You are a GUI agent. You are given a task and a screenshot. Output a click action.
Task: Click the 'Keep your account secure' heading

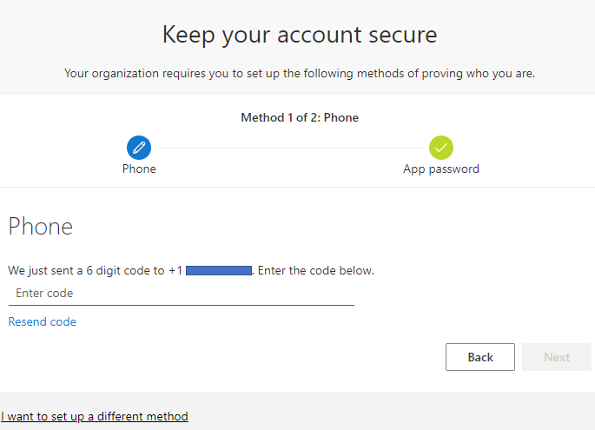pyautogui.click(x=300, y=35)
